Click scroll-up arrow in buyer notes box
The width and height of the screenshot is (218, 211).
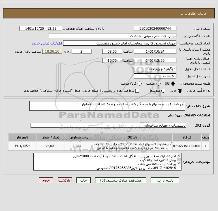179,156
